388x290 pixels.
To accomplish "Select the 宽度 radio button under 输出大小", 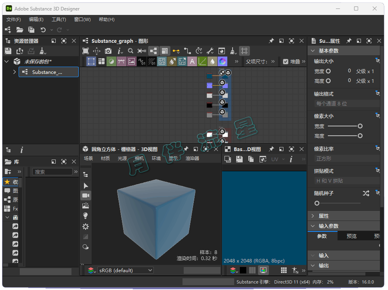I will 328,71.
